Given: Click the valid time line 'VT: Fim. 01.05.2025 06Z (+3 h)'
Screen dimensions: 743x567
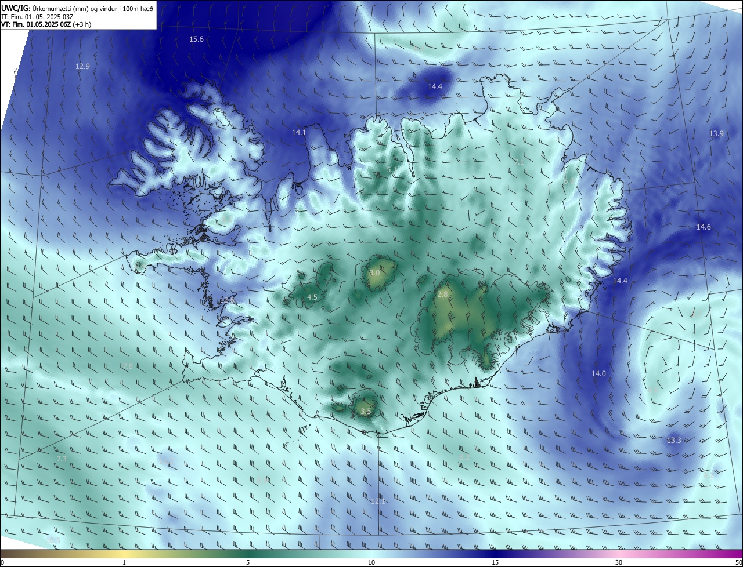Looking at the screenshot, I should tap(46, 24).
